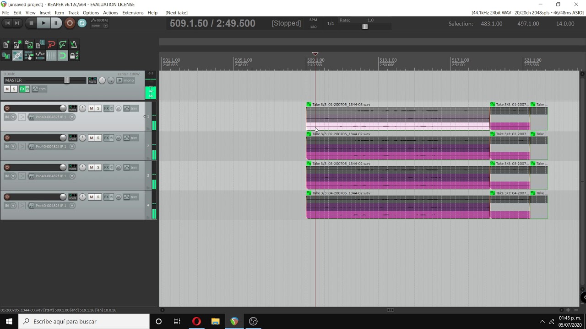Toggle auto-crossfade toolbar icon

[6, 56]
